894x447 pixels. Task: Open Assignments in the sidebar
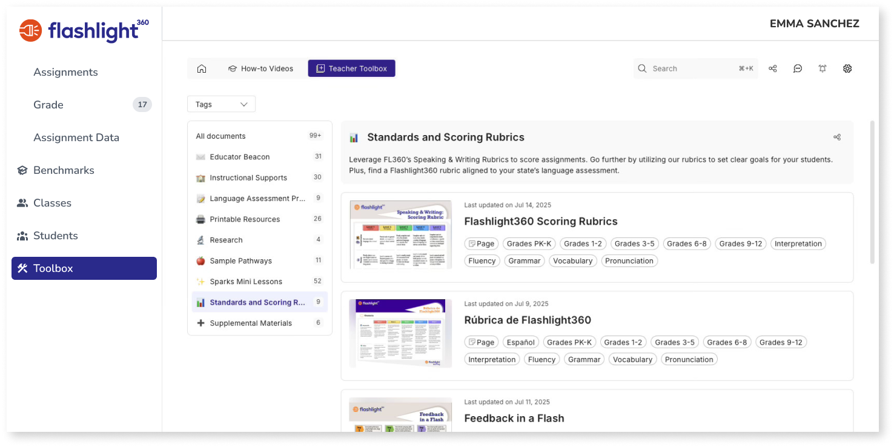tap(65, 72)
